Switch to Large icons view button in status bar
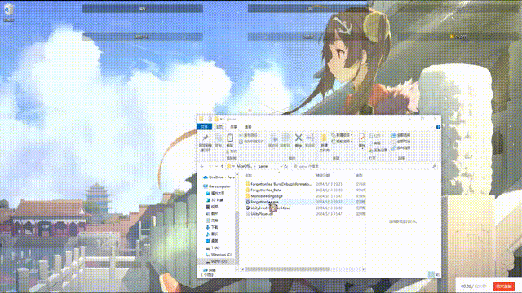The height and width of the screenshot is (293, 522). coord(437,274)
